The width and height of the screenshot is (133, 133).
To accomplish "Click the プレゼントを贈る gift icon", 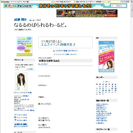I will (15, 120).
